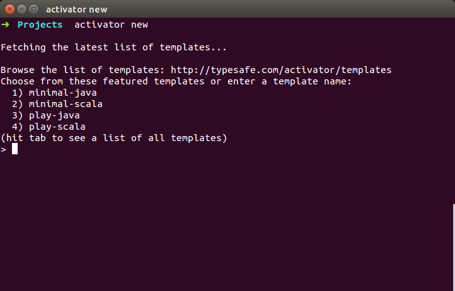The width and height of the screenshot is (455, 291).
Task: Click the 'hit tab to see' hint line
Action: [x=113, y=138]
